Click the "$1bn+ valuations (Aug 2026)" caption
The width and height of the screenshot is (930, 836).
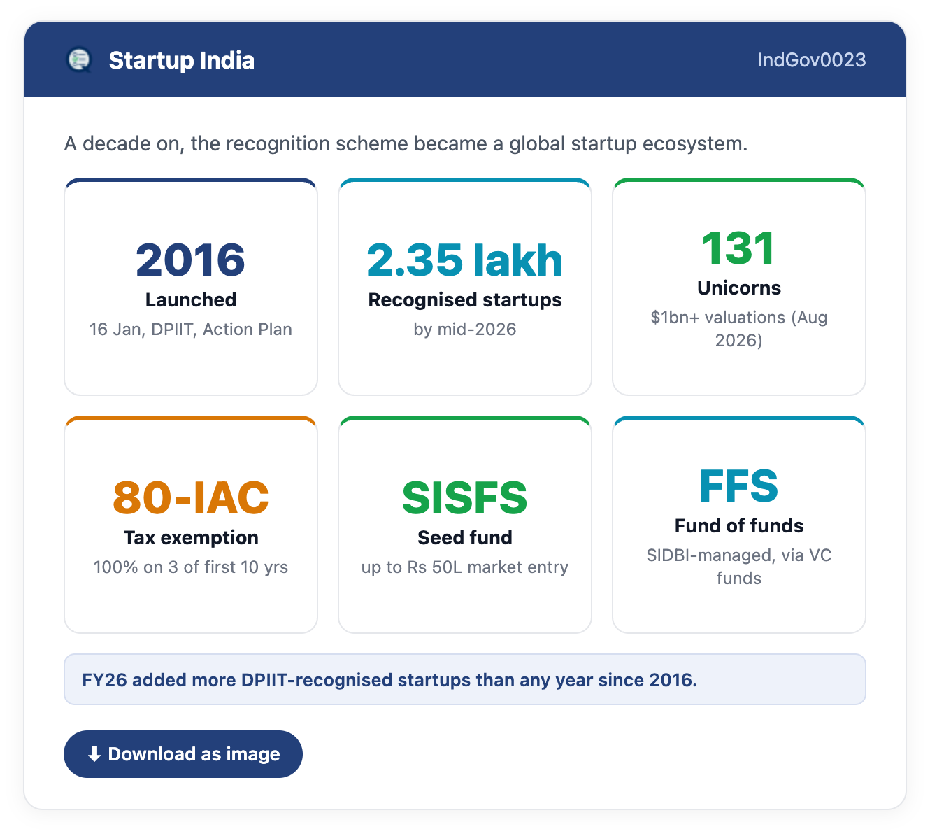[x=739, y=329]
